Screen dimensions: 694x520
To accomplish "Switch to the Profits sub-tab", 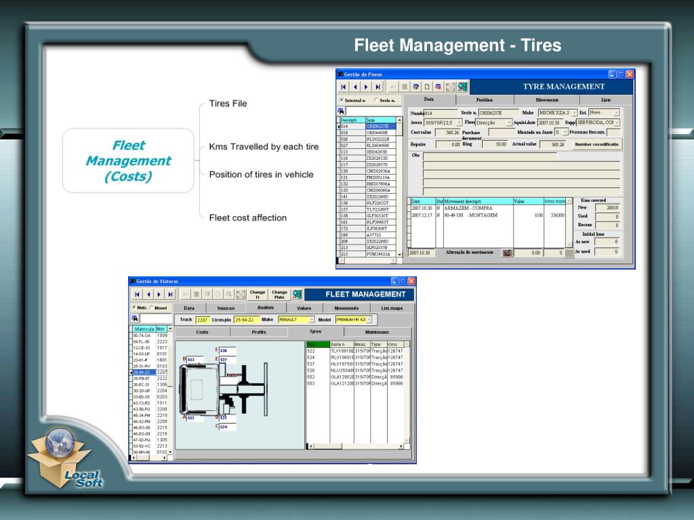I will coord(259,332).
